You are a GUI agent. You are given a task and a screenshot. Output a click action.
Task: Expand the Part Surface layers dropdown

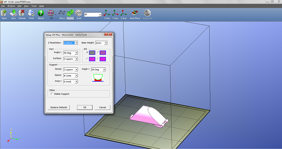[x=76, y=59]
